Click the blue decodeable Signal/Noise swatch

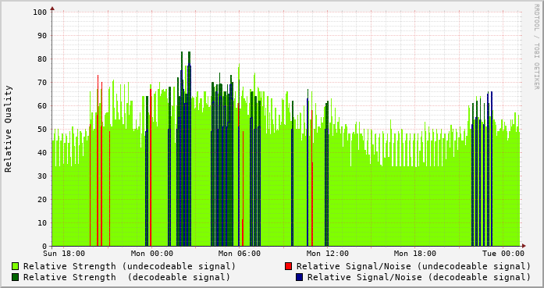point(300,277)
